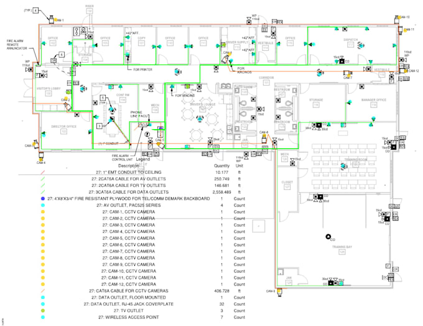Select the 'TRAINING BAY' room label
Image resolution: width=423 pixels, height=326 pixels.
click(x=342, y=247)
